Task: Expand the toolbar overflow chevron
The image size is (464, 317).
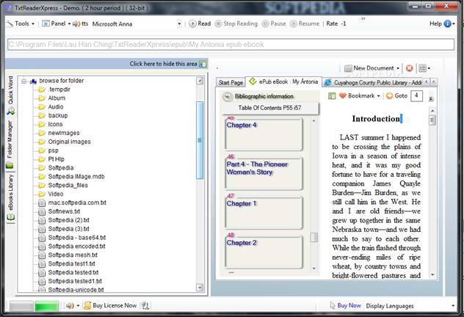Action: point(363,19)
